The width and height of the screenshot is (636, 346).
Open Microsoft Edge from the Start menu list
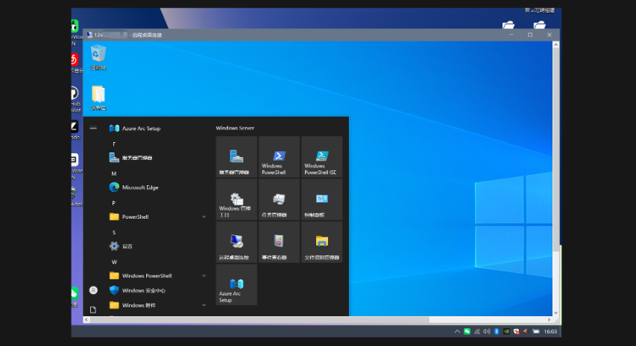coord(134,188)
